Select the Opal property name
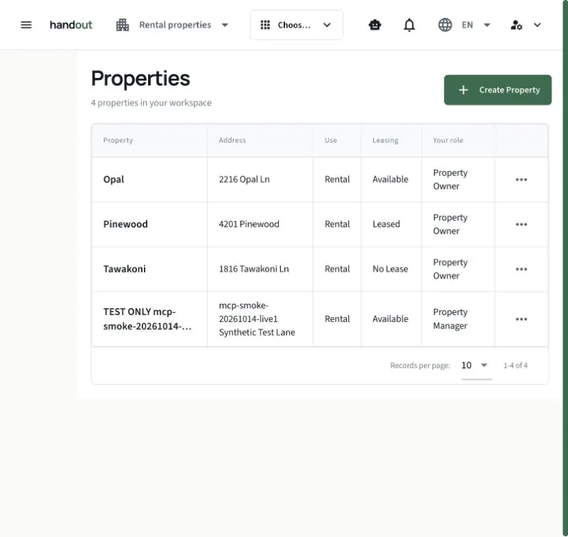This screenshot has width=568, height=537. [x=114, y=179]
